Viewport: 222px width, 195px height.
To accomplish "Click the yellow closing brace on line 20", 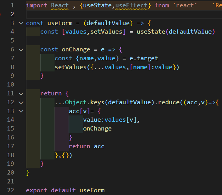I will click(x=28, y=173).
